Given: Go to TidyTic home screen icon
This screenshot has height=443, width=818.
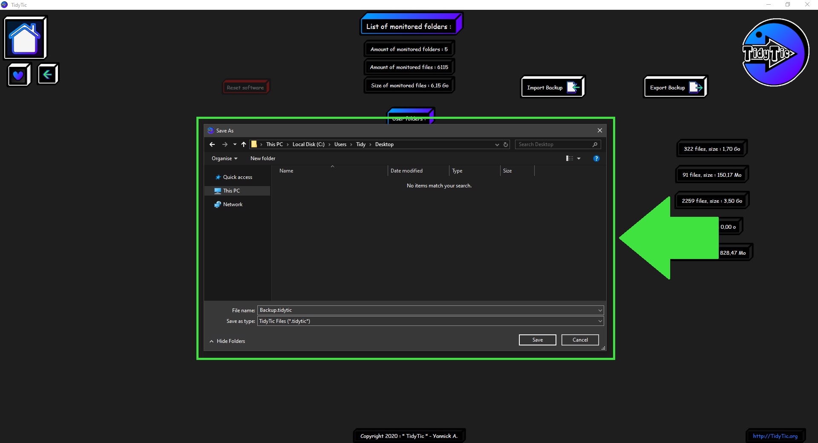Looking at the screenshot, I should (x=25, y=38).
